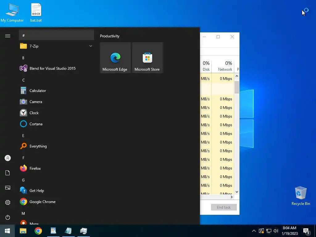The width and height of the screenshot is (316, 237).
Task: Open Maps from the app list
Action: click(x=56, y=223)
